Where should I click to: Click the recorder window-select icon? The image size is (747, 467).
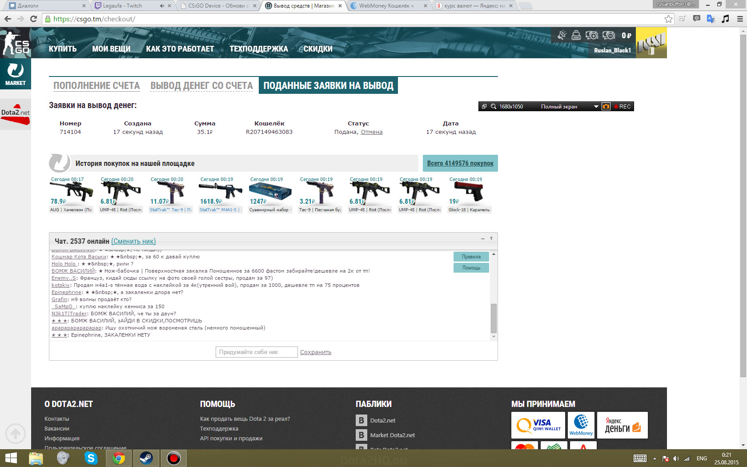click(484, 106)
